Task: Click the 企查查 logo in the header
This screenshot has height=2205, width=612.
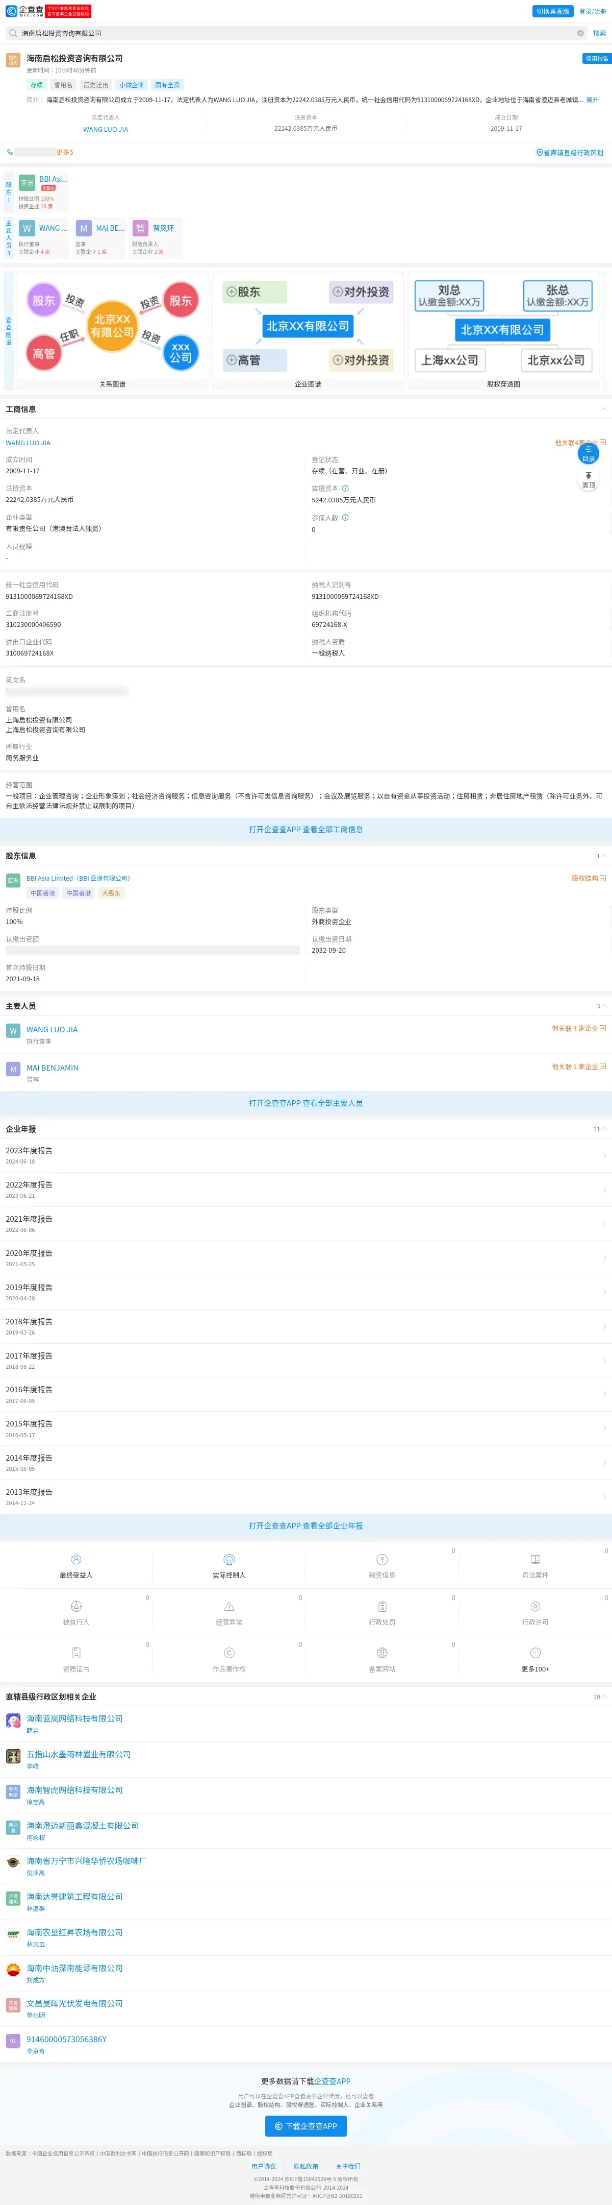Action: (25, 11)
